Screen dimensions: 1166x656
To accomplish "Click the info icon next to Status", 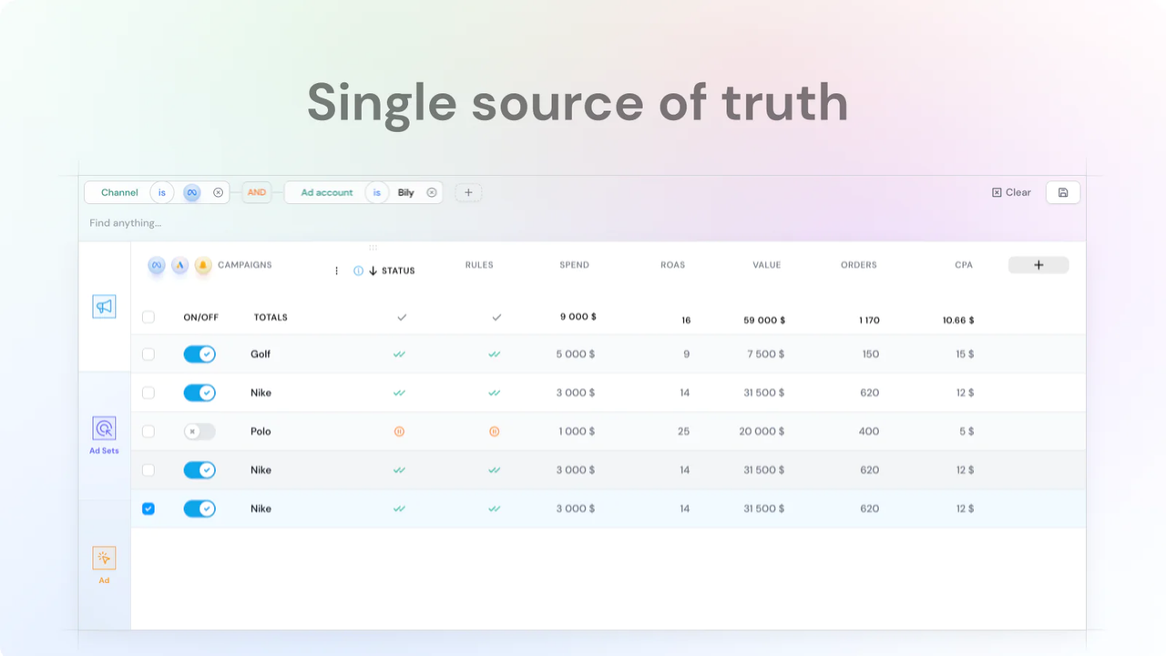I will 358,271.
